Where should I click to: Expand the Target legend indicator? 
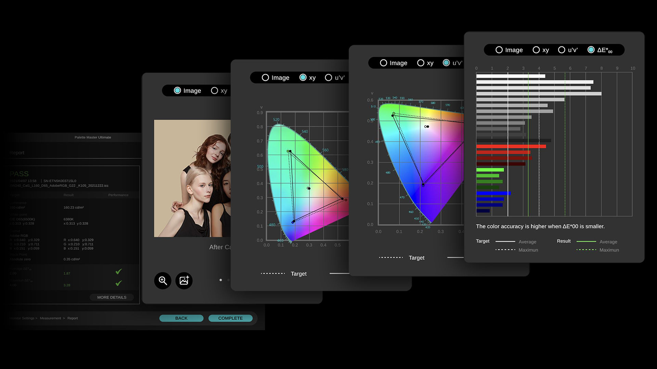481,241
